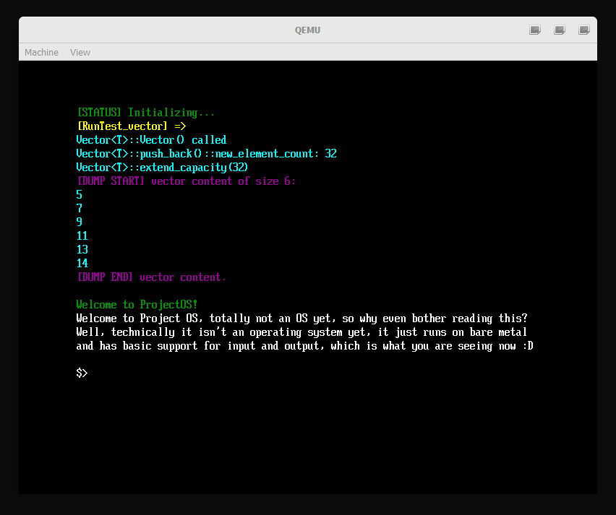Click the vector value 14

point(82,264)
